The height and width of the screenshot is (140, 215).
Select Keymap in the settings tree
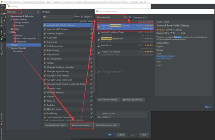click(15, 29)
